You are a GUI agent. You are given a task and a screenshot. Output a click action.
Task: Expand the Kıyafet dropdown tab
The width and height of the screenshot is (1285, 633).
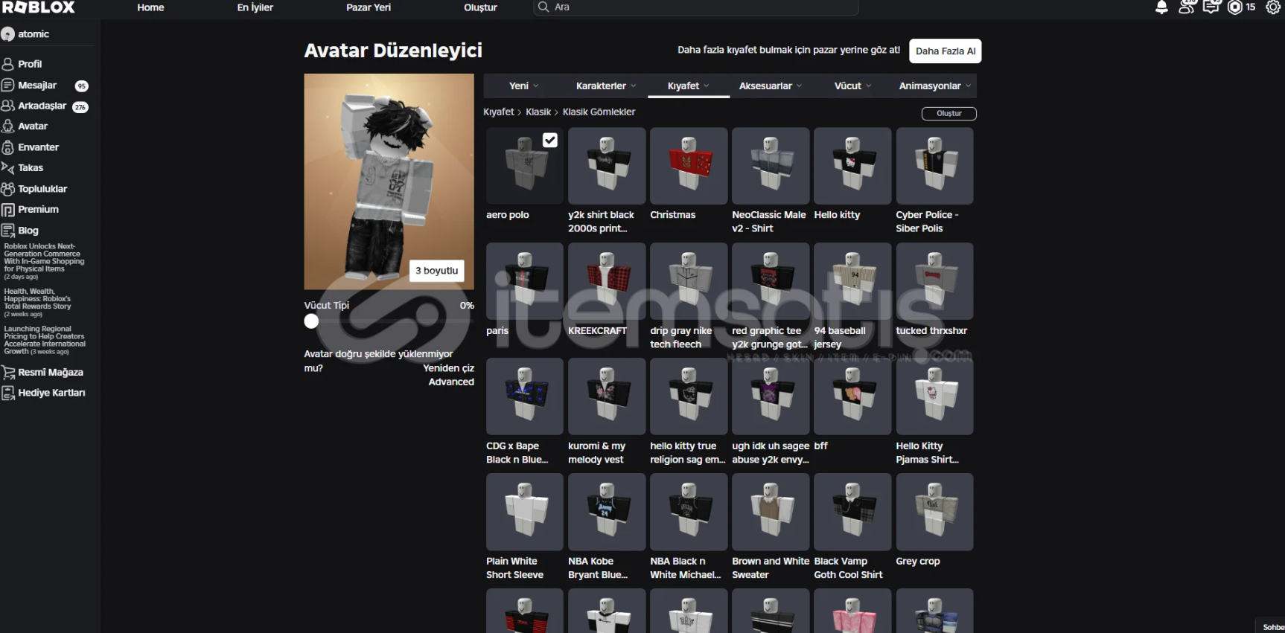(x=688, y=86)
